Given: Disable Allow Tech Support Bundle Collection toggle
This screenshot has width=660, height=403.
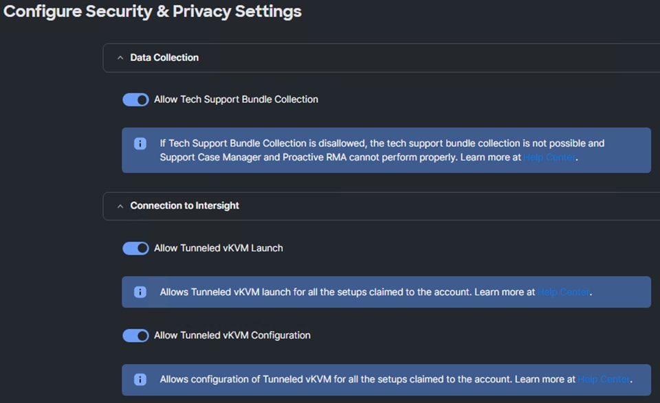Looking at the screenshot, I should (x=135, y=100).
